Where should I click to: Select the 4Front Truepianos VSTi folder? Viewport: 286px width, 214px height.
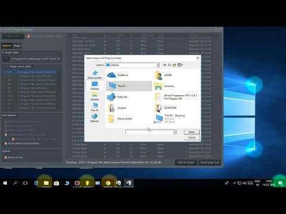176,97
